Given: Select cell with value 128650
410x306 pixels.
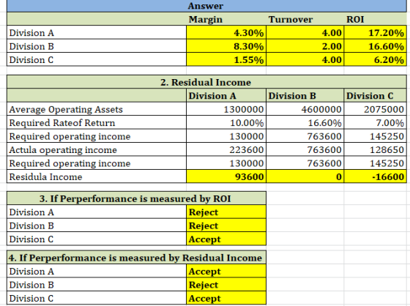Looking at the screenshot, I should (375, 149).
